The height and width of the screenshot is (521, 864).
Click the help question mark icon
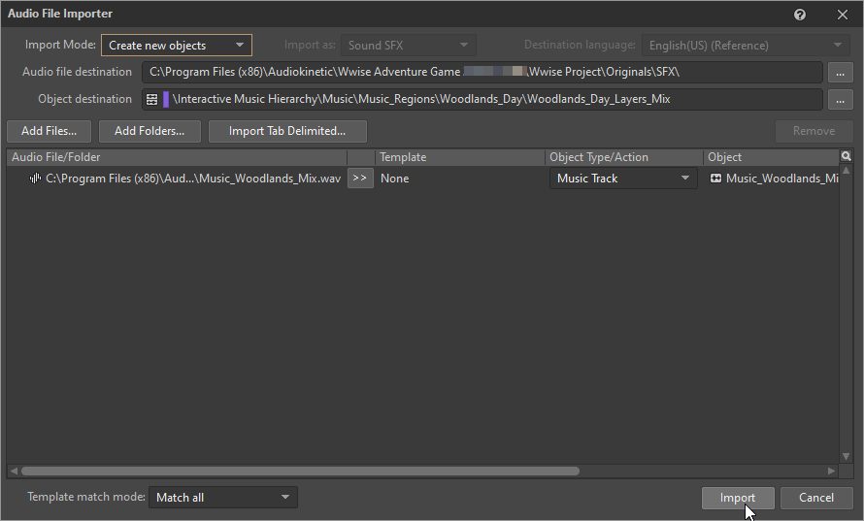800,15
